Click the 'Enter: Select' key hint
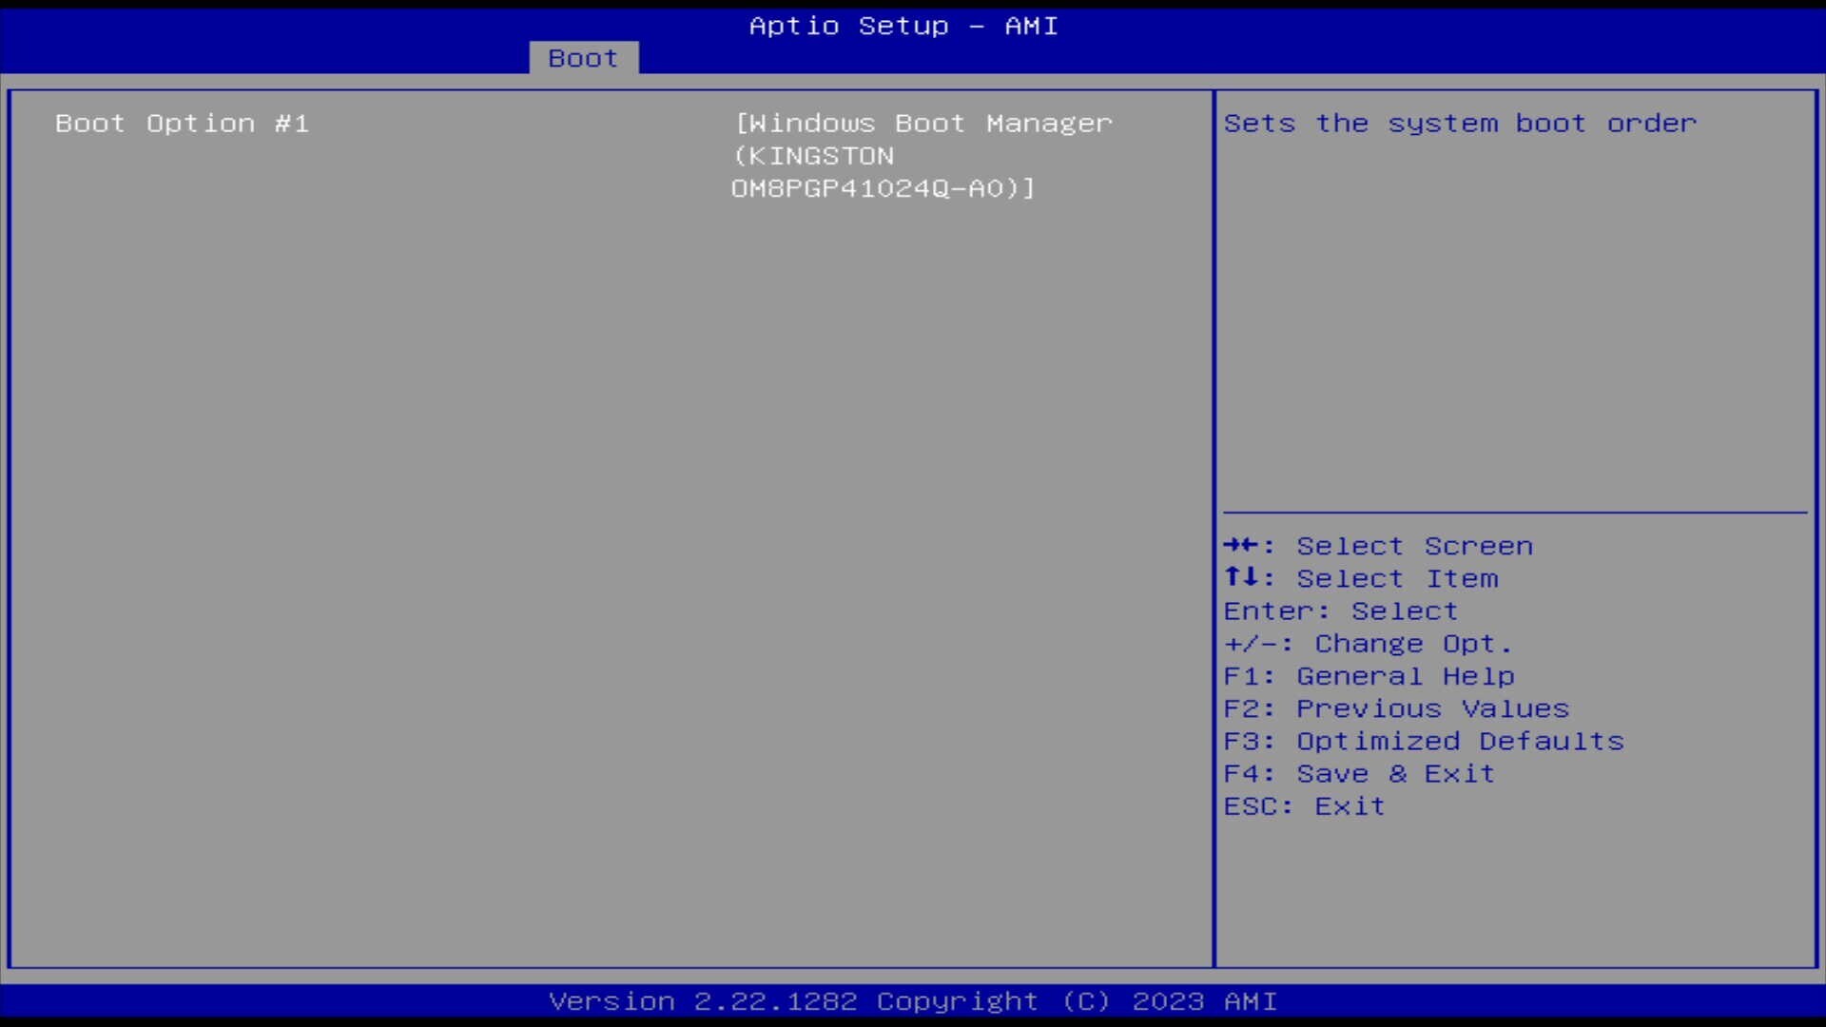 1341,610
